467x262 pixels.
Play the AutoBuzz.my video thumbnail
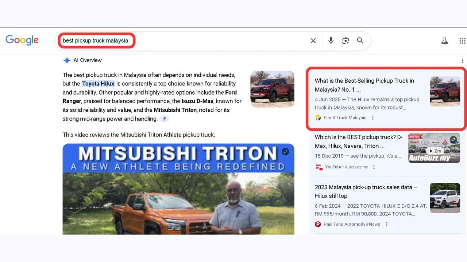(x=434, y=148)
